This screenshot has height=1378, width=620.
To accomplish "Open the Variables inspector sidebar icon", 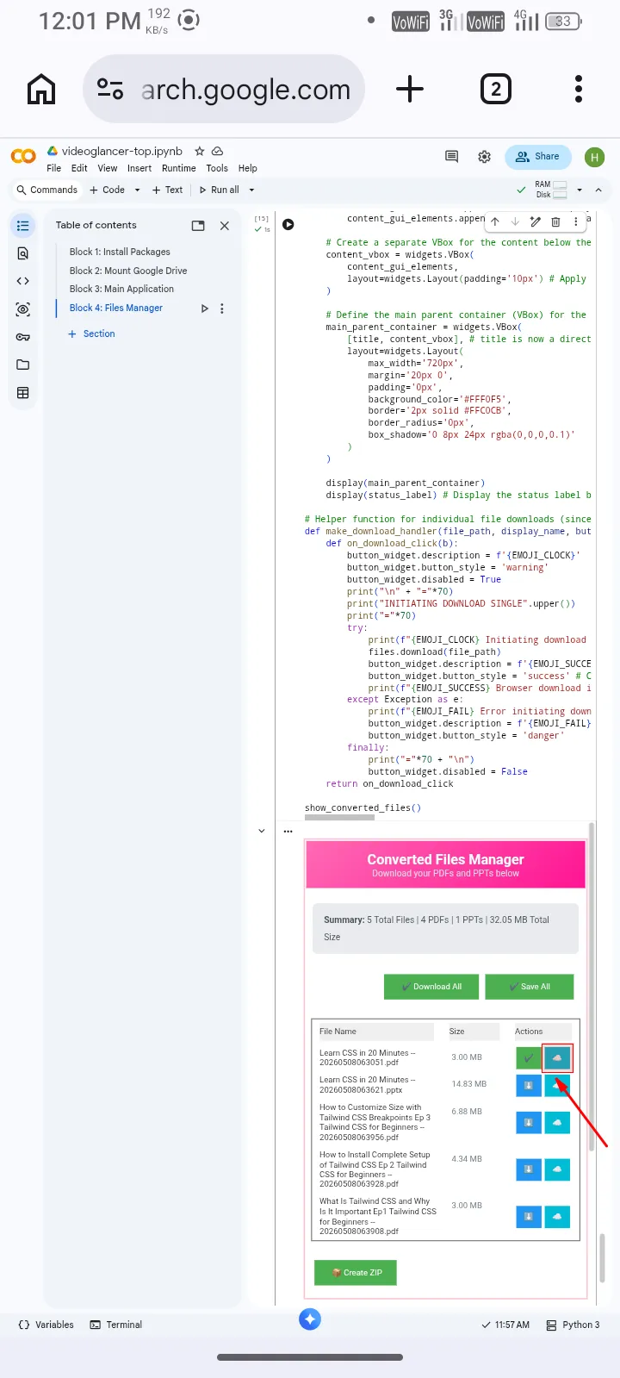I will coord(23,309).
